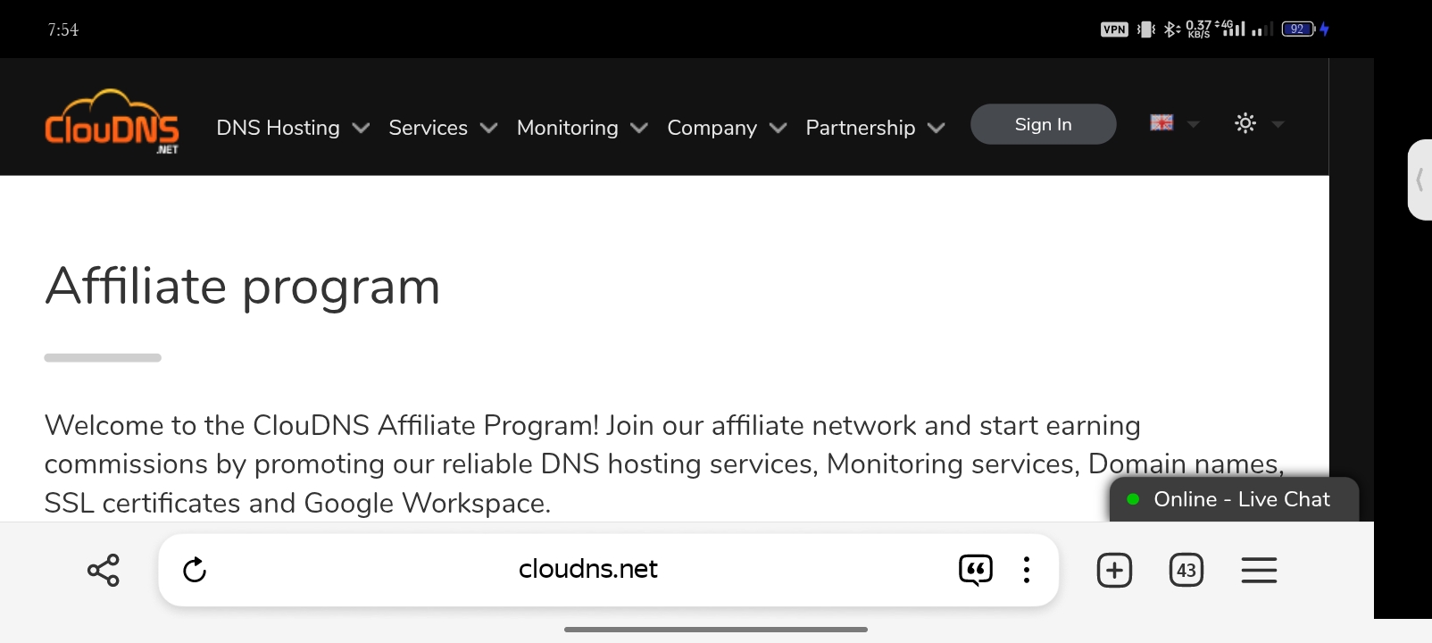The height and width of the screenshot is (643, 1432).
Task: Expand the chevron beside Partnership
Action: coord(936,129)
